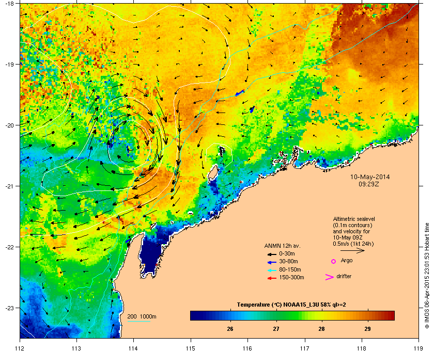This screenshot has height=351, width=434.
Task: Click longitude axis label '116'
Action: coord(247,348)
